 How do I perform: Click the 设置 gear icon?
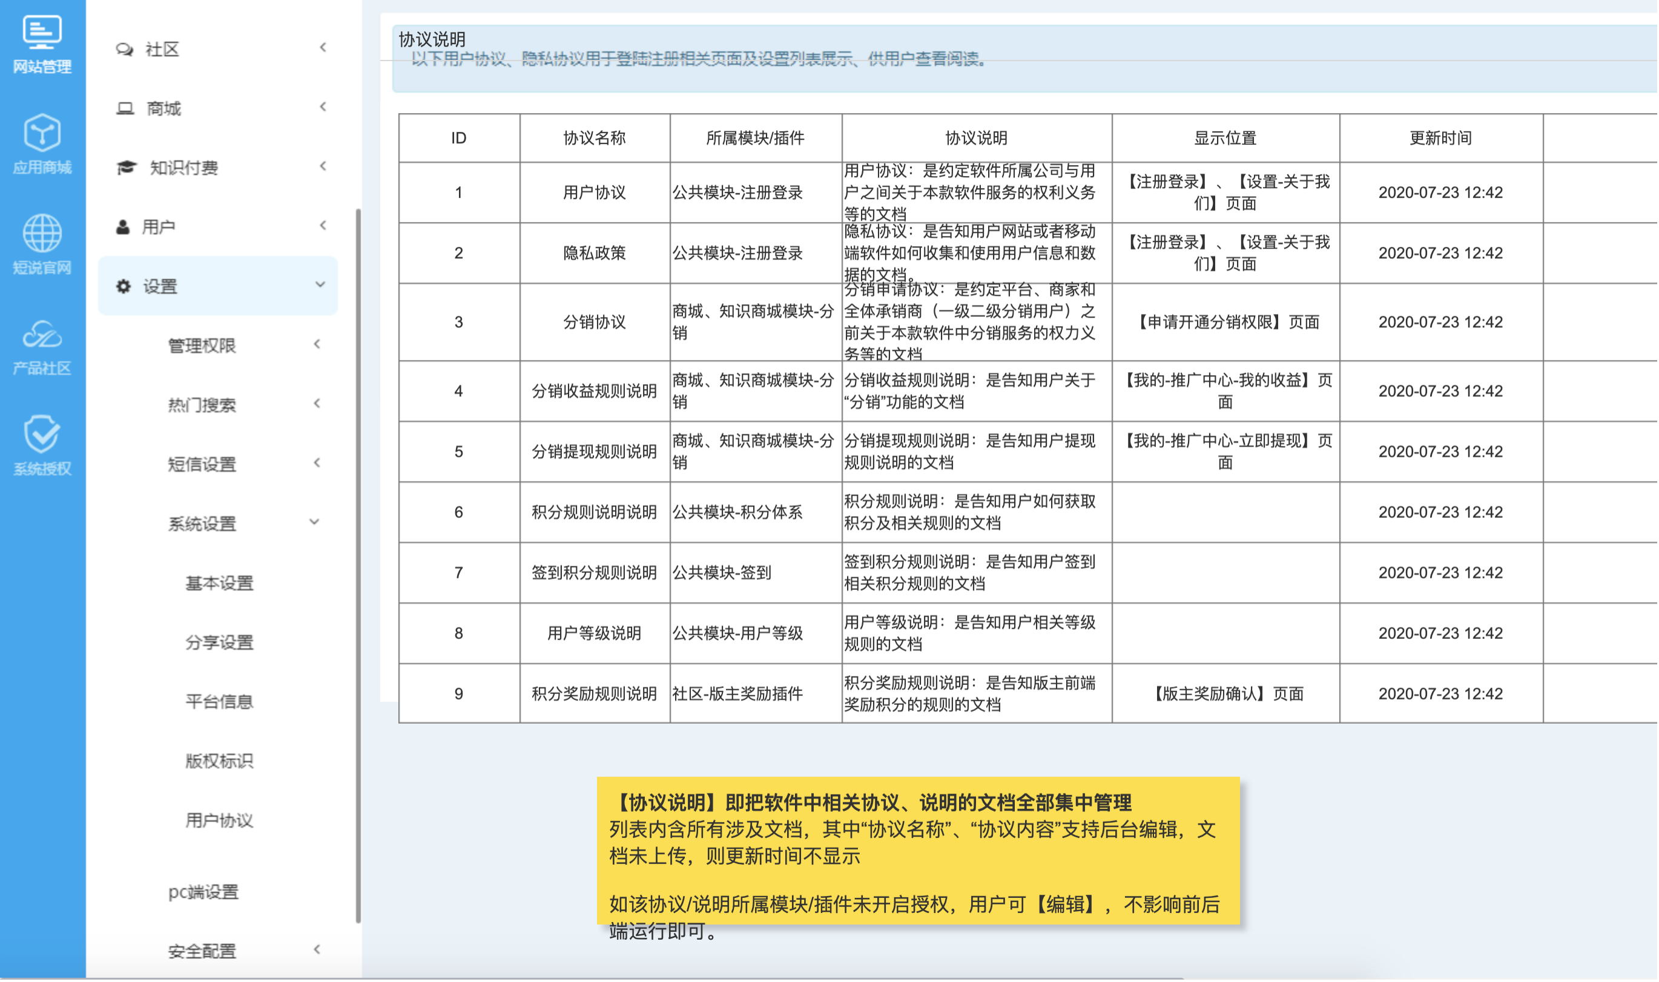(124, 287)
